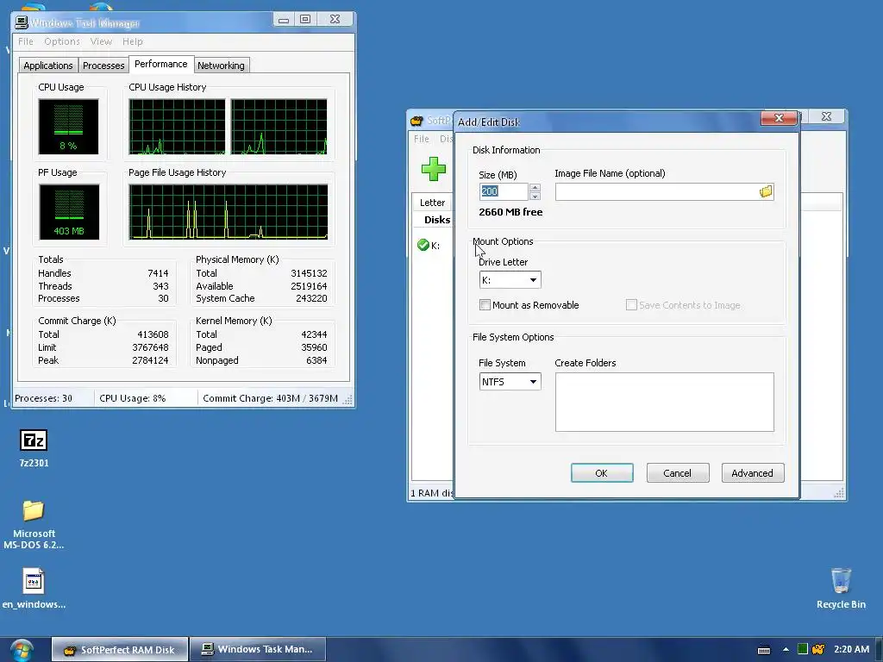The image size is (883, 662).
Task: Click the Physical Memory Total 3145132
Action: tap(309, 273)
